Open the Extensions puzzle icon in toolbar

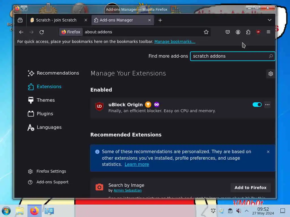point(248,32)
